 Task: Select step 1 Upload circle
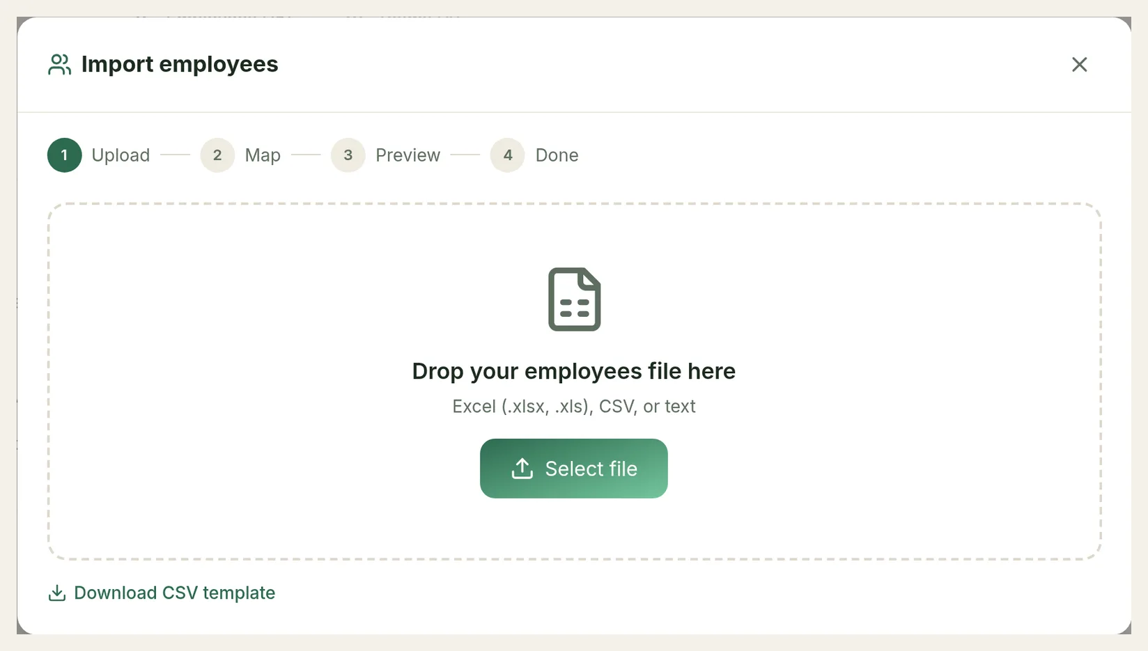point(64,155)
